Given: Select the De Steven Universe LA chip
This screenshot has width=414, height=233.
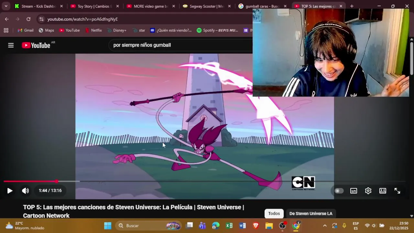Looking at the screenshot, I should click(x=311, y=214).
